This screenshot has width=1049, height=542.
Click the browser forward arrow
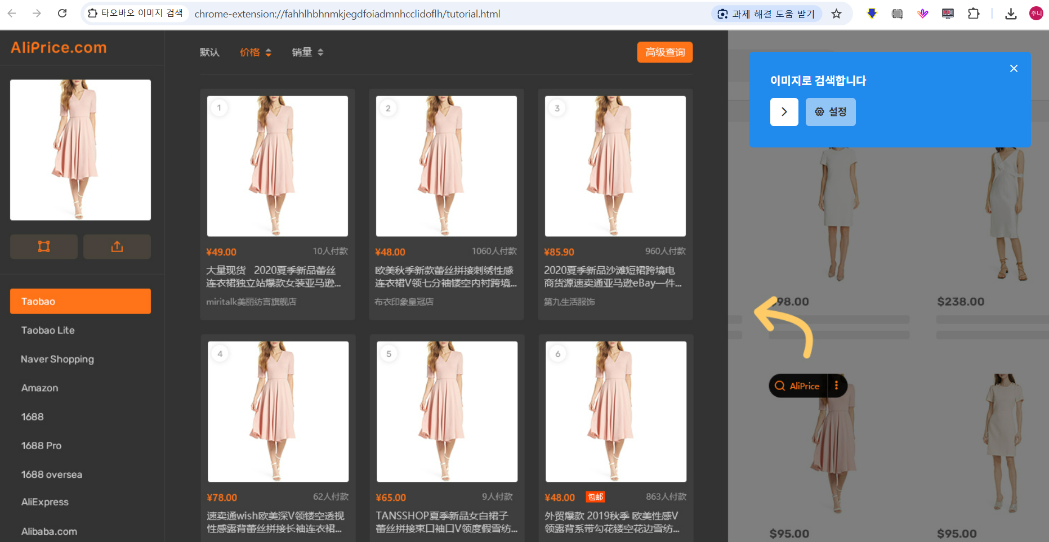tap(37, 14)
